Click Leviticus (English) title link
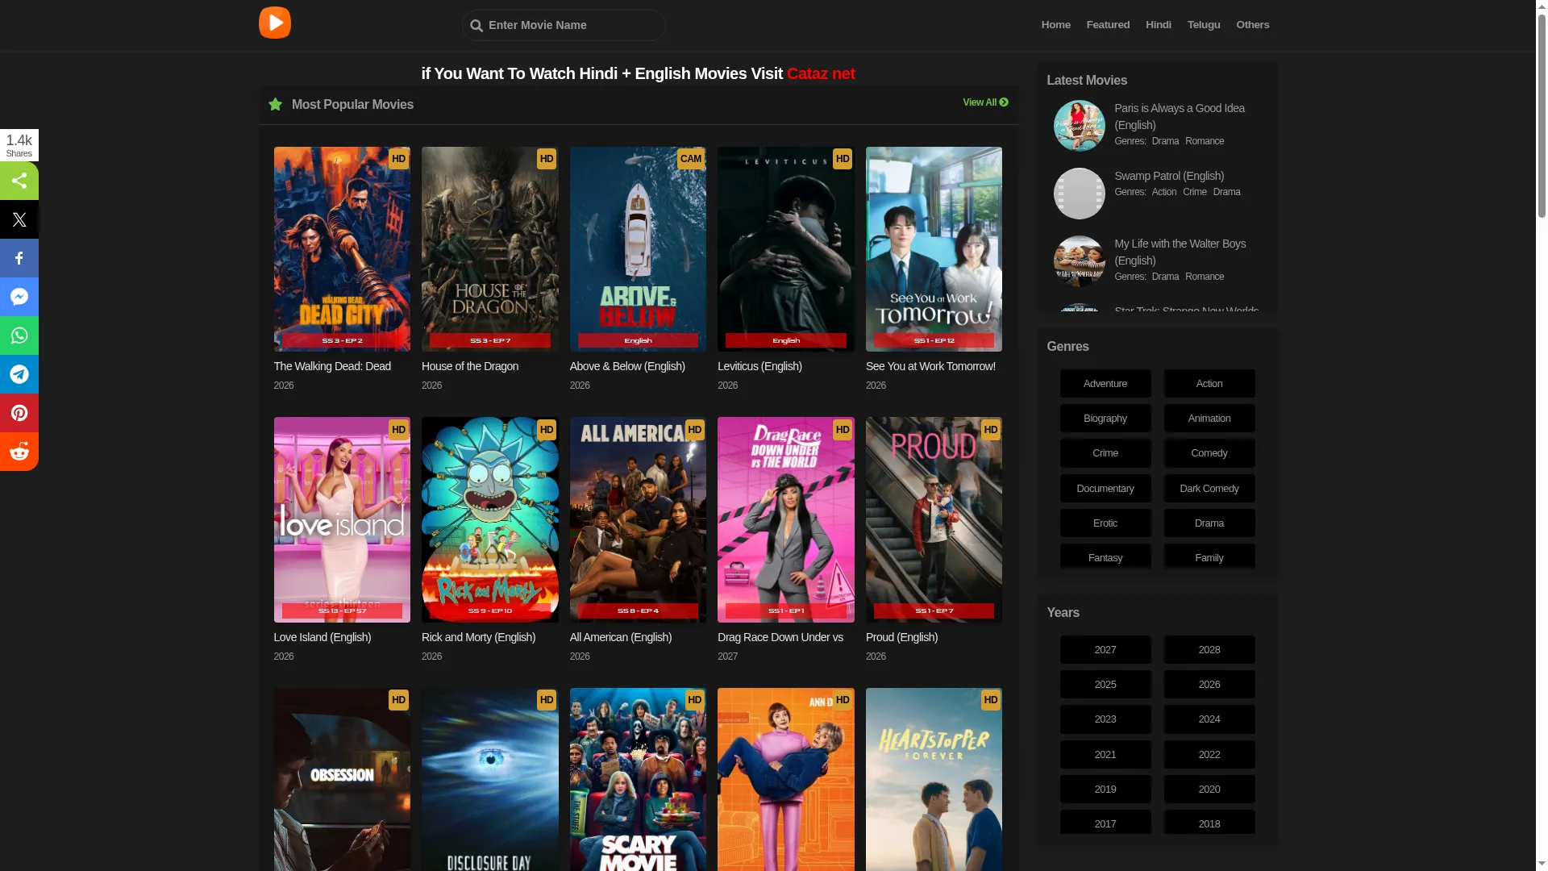 coord(759,366)
